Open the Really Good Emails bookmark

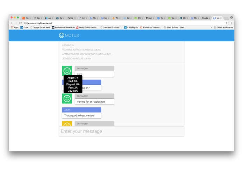click(87, 27)
